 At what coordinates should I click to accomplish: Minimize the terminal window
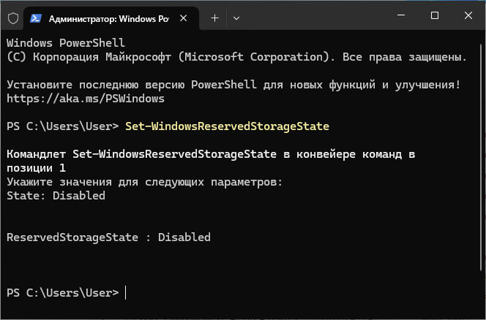pyautogui.click(x=401, y=15)
